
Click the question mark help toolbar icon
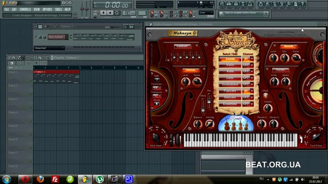pos(302,4)
